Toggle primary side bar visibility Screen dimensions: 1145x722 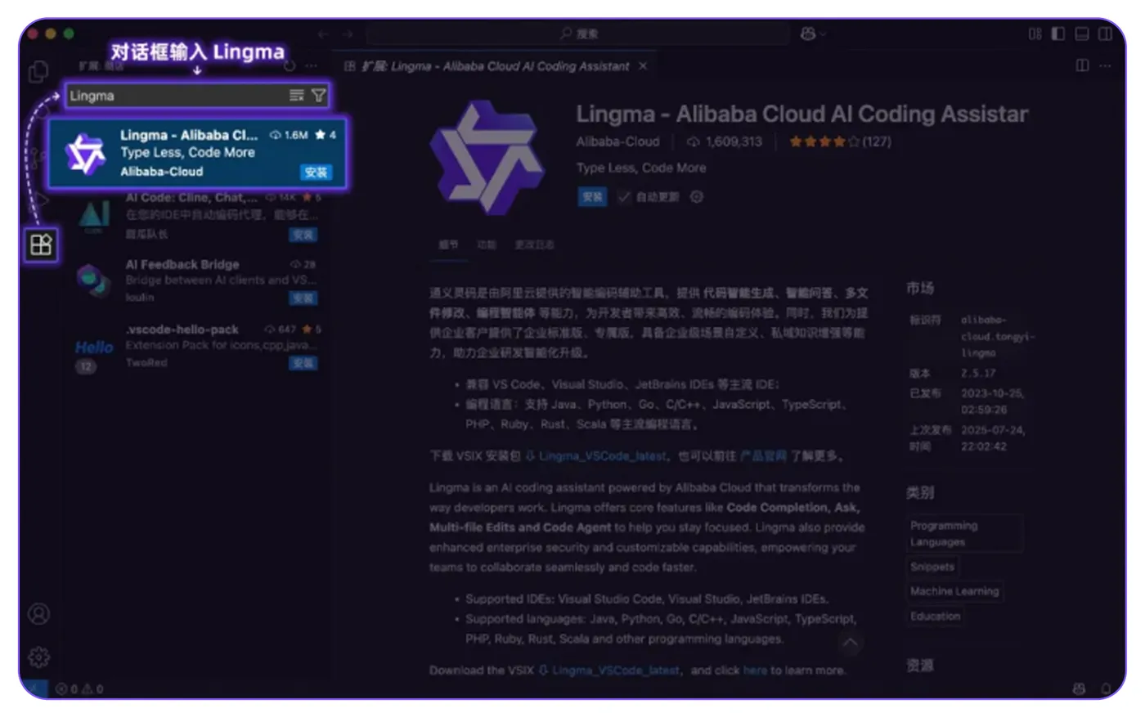point(1058,34)
